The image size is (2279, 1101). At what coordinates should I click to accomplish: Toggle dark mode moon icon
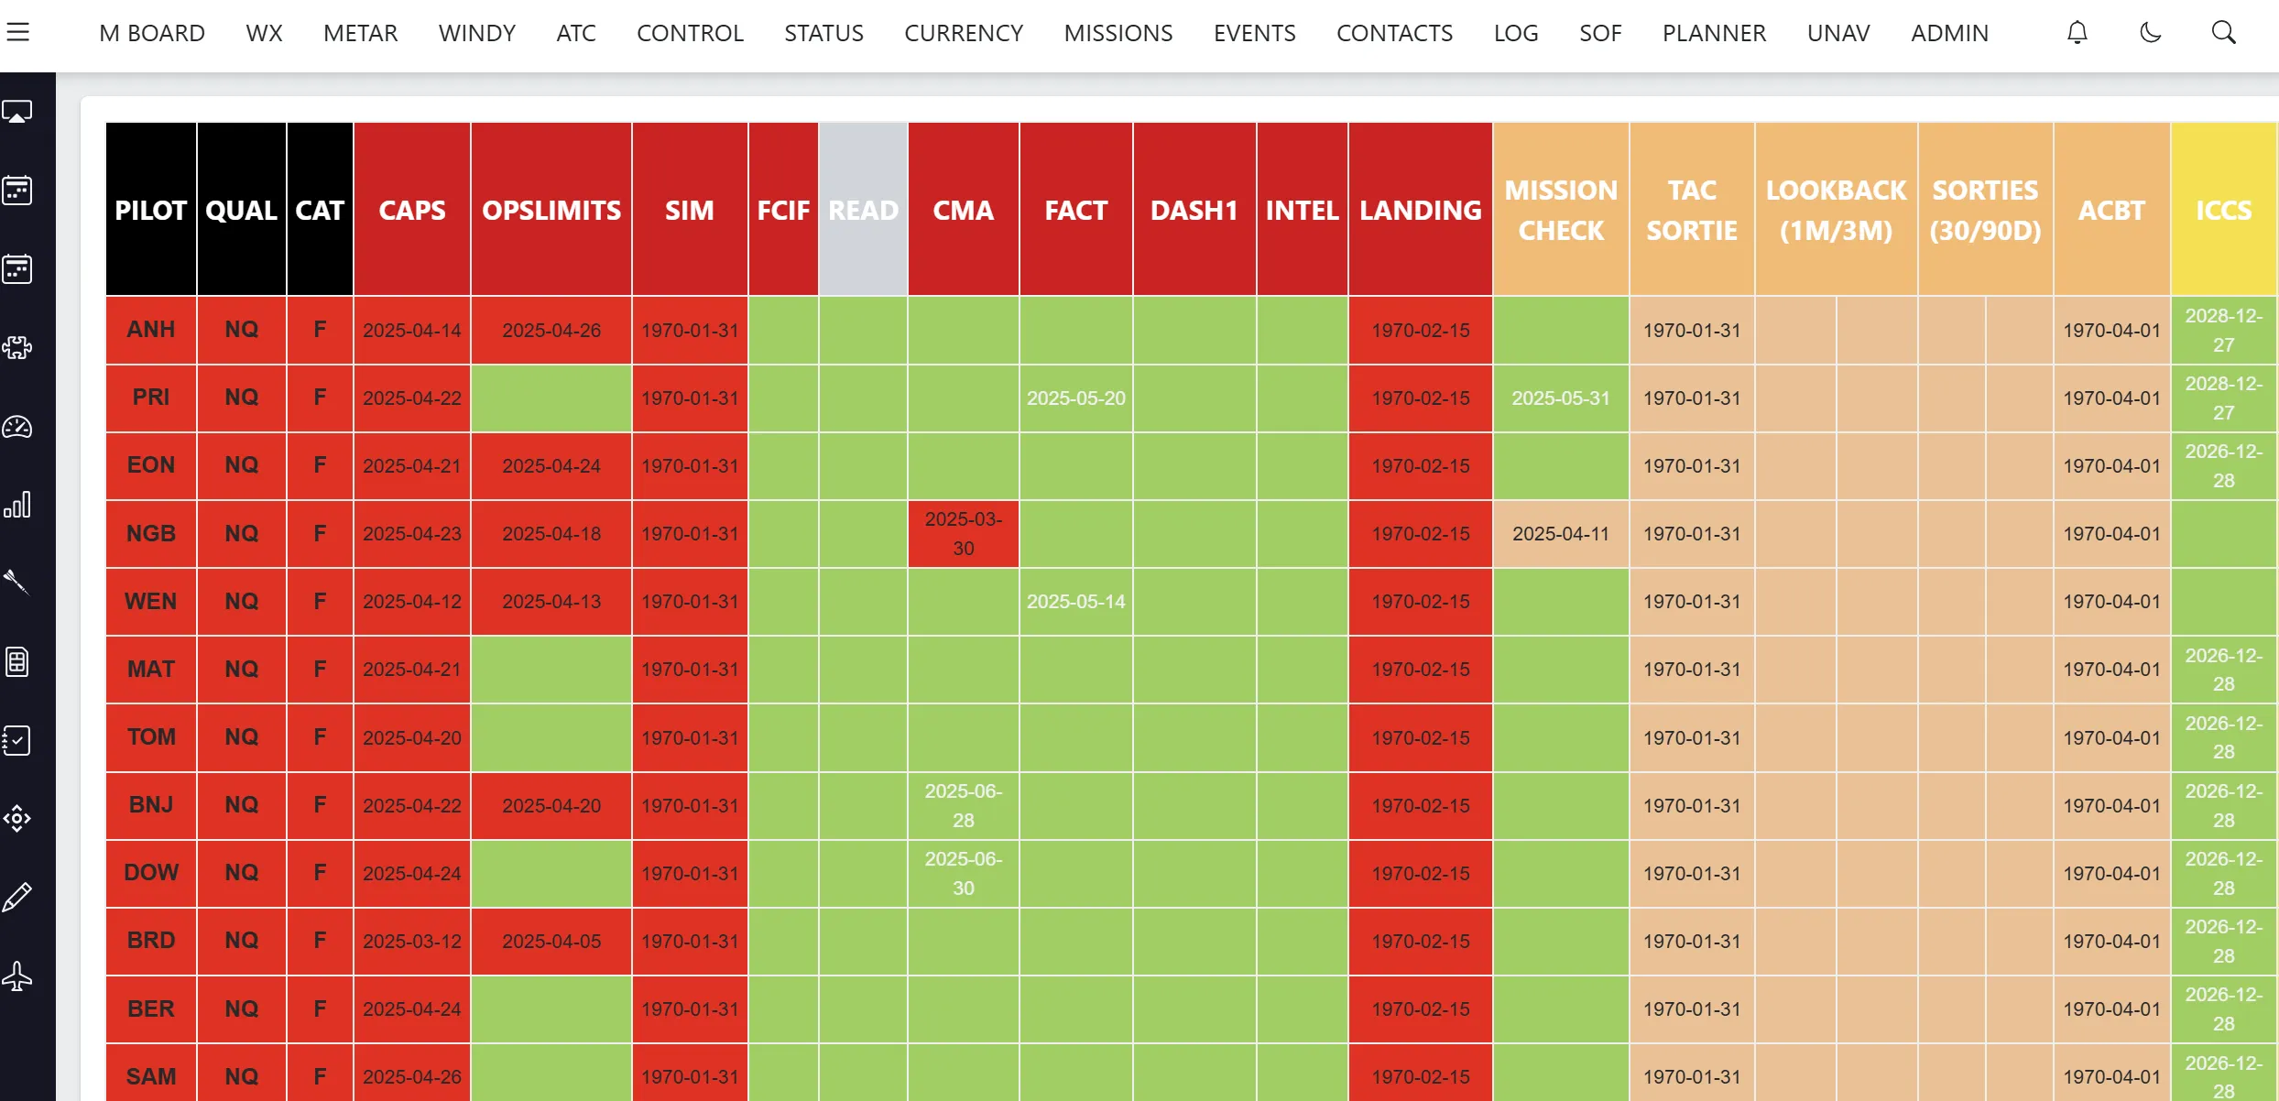pyautogui.click(x=2150, y=33)
